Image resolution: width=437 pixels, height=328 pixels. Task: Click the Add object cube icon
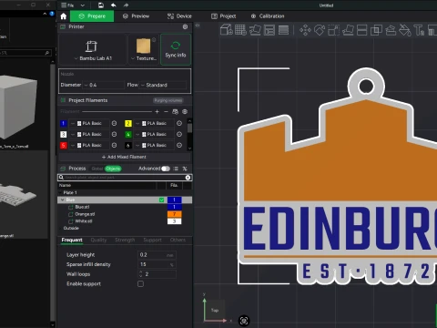(x=226, y=30)
